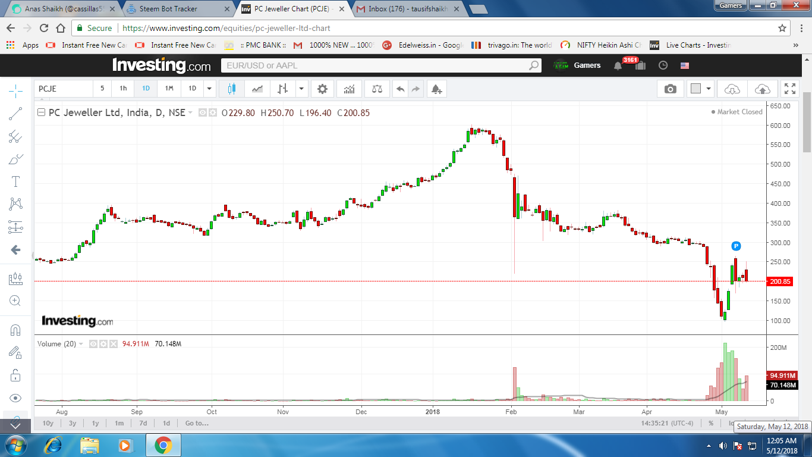Expand the chart style dropdown arrow

point(302,89)
